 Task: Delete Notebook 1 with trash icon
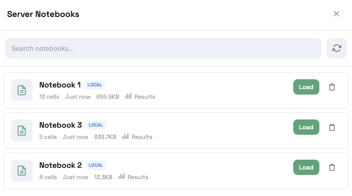click(x=332, y=87)
